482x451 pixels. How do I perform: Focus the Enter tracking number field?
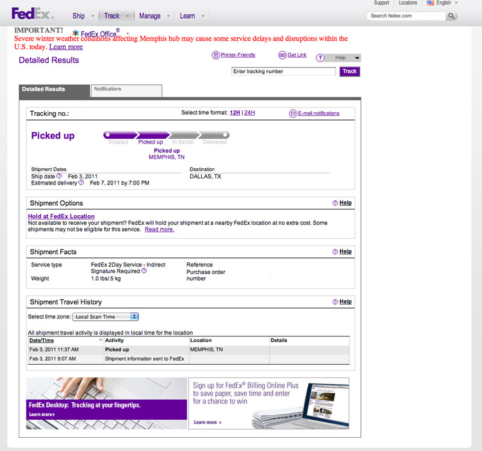point(283,71)
